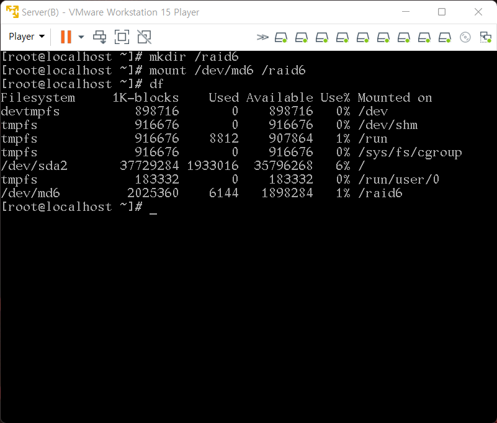Pause the virtual machine with the orange button
Viewport: 497px width, 423px height.
66,37
